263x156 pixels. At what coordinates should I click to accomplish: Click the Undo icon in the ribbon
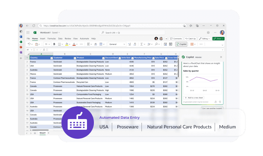coord(29,44)
